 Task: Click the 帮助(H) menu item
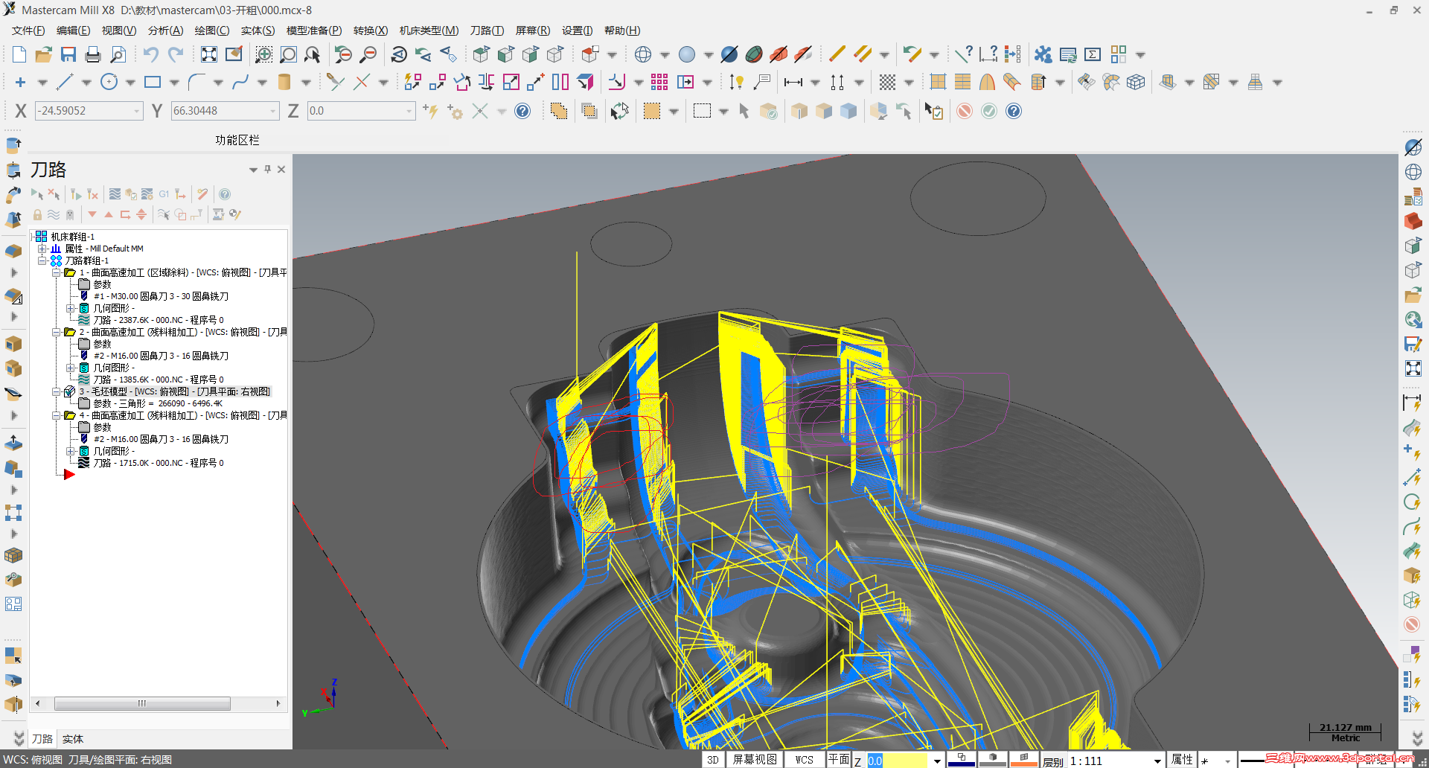[622, 31]
